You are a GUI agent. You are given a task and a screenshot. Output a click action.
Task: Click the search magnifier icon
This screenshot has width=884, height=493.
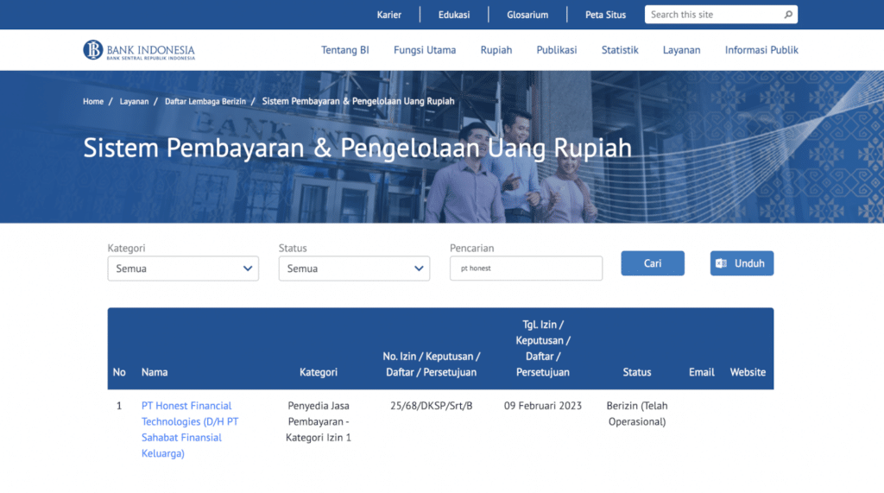788,15
